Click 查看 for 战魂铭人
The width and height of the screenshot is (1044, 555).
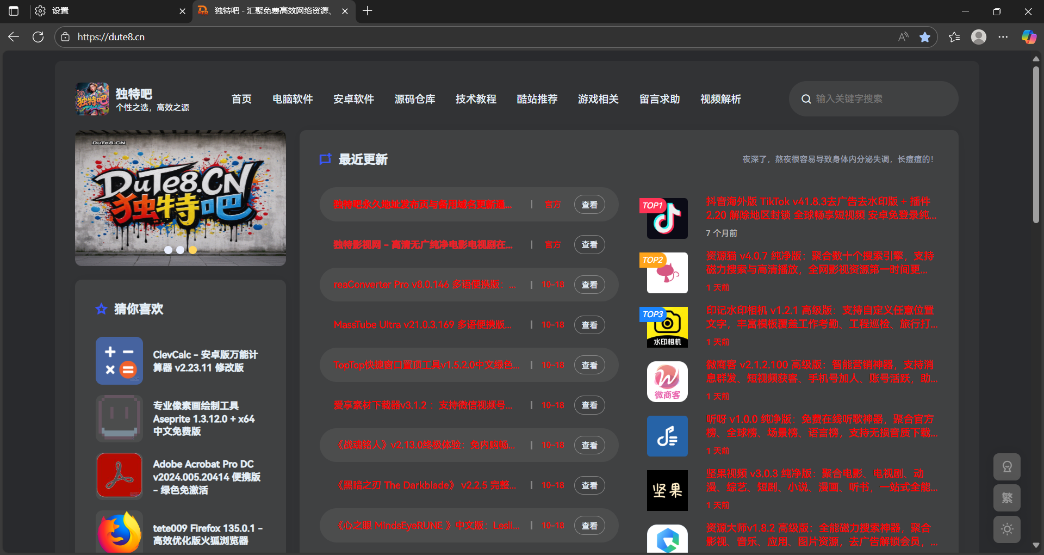point(589,445)
